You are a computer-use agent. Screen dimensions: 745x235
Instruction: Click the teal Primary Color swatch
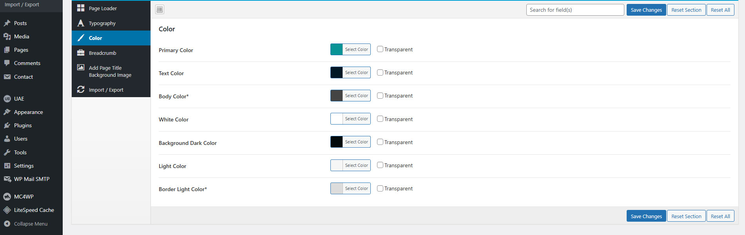coord(337,49)
